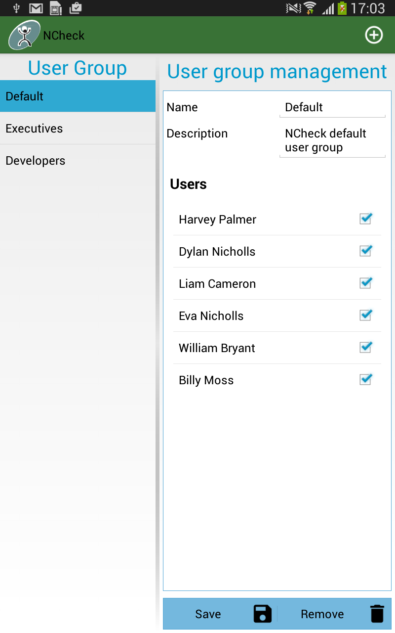Tap the Gmail notification icon
The height and width of the screenshot is (633, 395).
pos(36,8)
